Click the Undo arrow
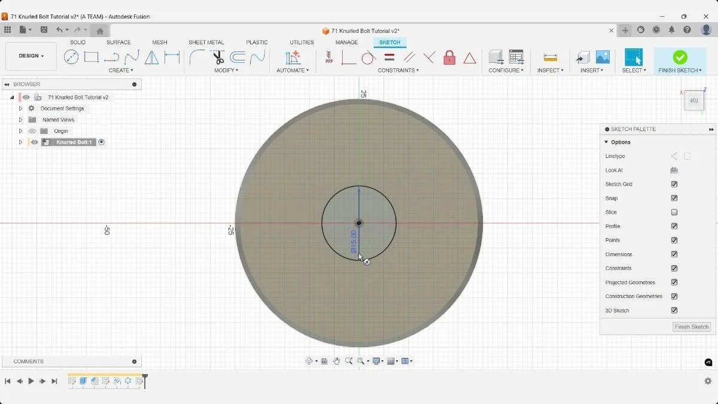The width and height of the screenshot is (718, 404). (x=59, y=30)
